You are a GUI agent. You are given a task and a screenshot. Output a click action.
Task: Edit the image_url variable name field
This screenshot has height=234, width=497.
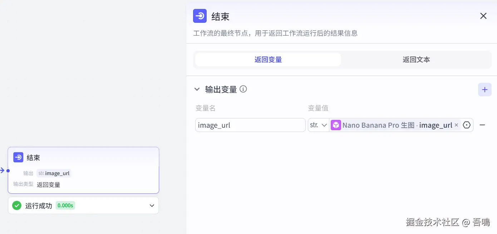(250, 125)
